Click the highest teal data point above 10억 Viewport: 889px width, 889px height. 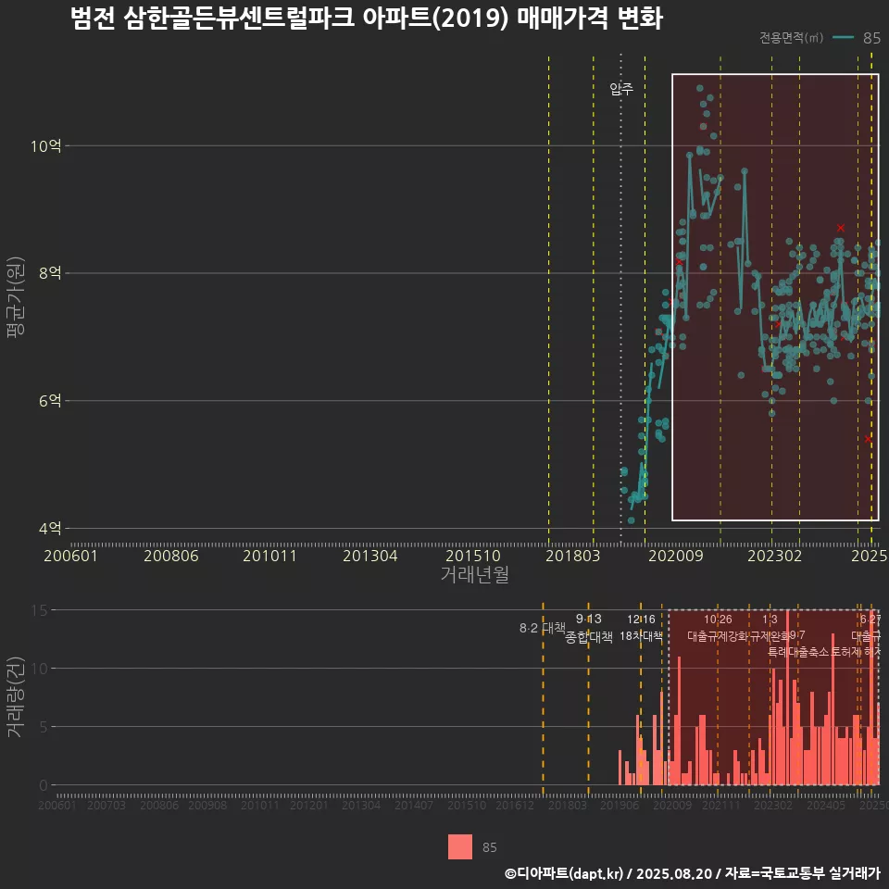tap(700, 88)
